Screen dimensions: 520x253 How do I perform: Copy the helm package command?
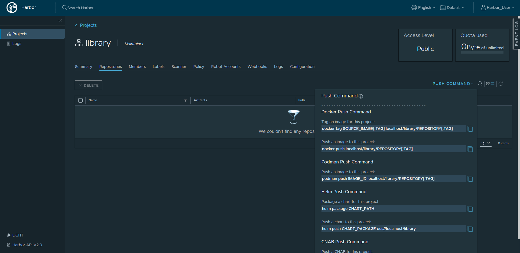pyautogui.click(x=470, y=209)
